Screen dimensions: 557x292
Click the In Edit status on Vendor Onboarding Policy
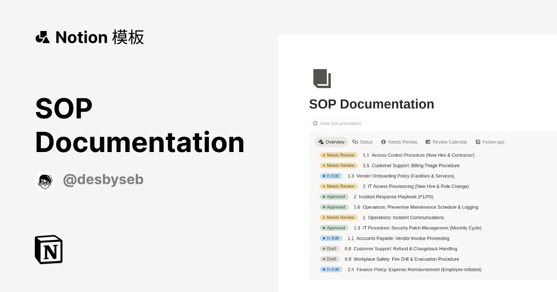point(331,176)
